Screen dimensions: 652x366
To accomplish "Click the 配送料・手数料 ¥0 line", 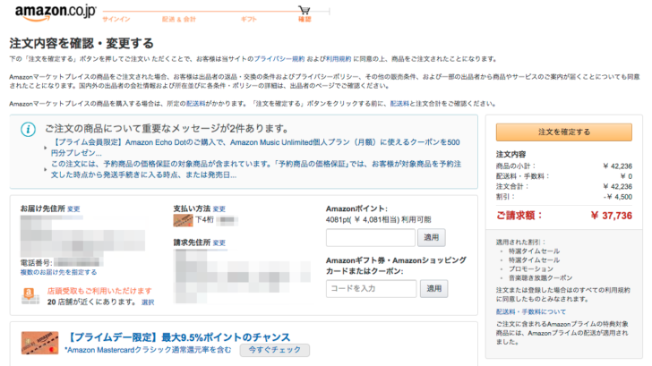I will 564,176.
